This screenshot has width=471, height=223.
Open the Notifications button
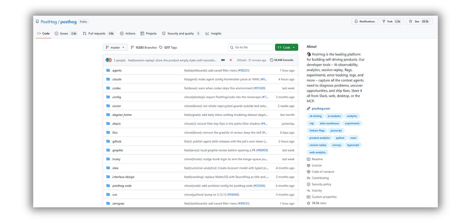click(365, 21)
